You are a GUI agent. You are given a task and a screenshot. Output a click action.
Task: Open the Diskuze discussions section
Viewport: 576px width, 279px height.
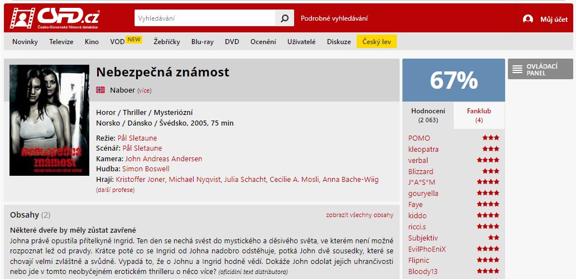coord(339,42)
